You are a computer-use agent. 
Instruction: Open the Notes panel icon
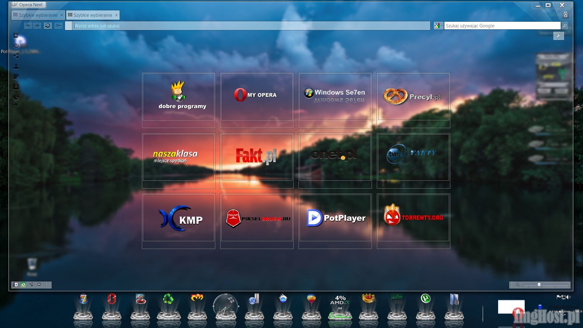coord(16,77)
